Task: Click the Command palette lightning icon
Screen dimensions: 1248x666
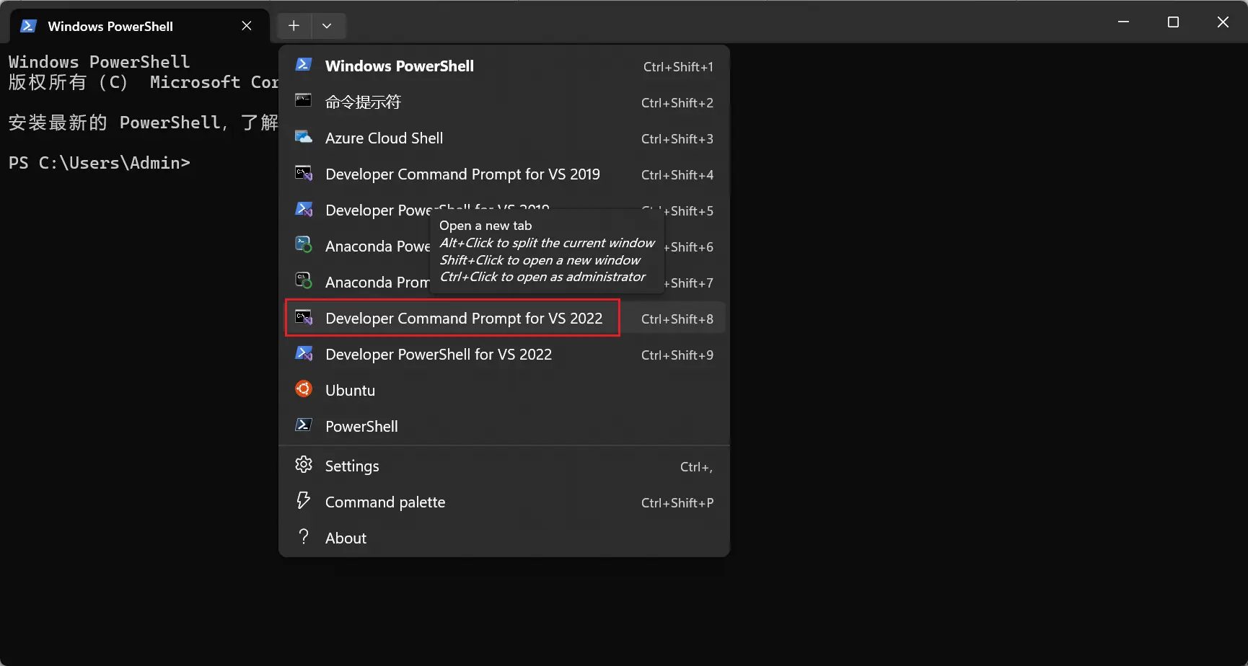Action: click(x=304, y=501)
